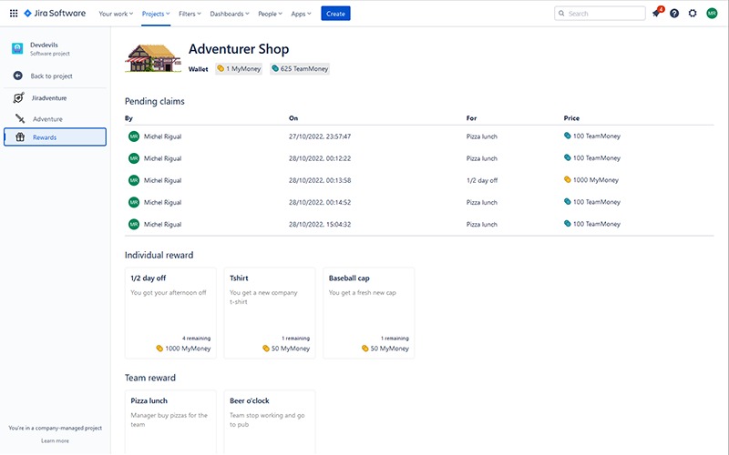Click the search magnifier icon
This screenshot has width=729, height=455.
(x=561, y=14)
